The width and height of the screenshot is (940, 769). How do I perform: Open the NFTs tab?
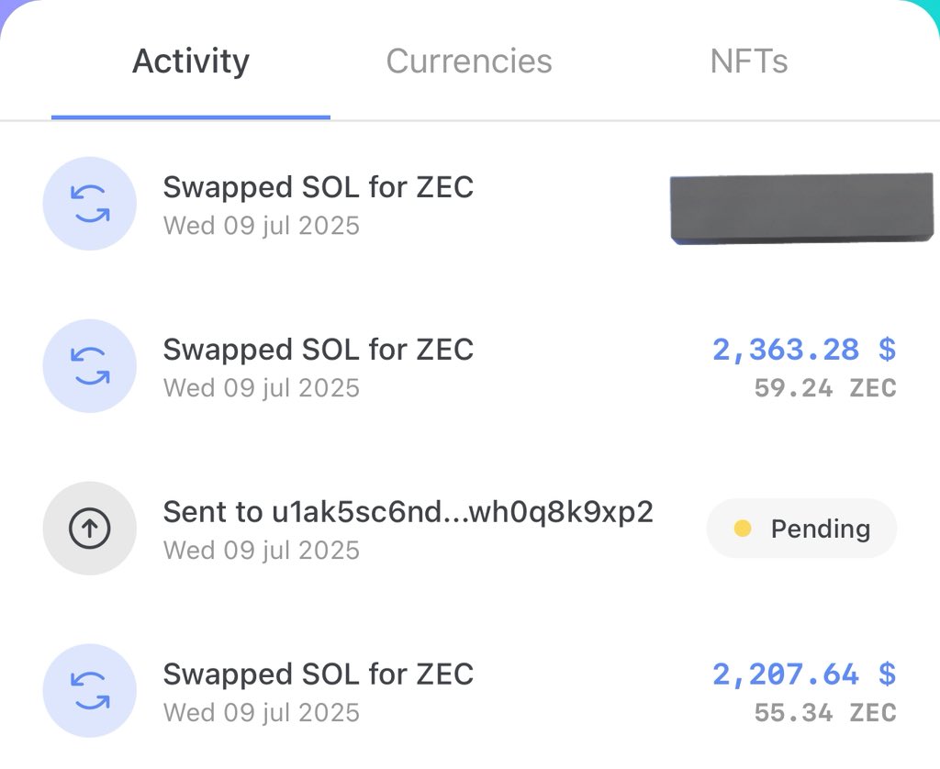pyautogui.click(x=749, y=61)
